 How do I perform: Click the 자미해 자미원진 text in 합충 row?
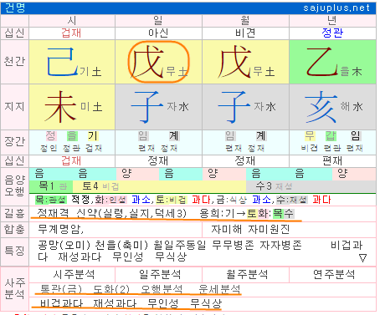click(250, 229)
